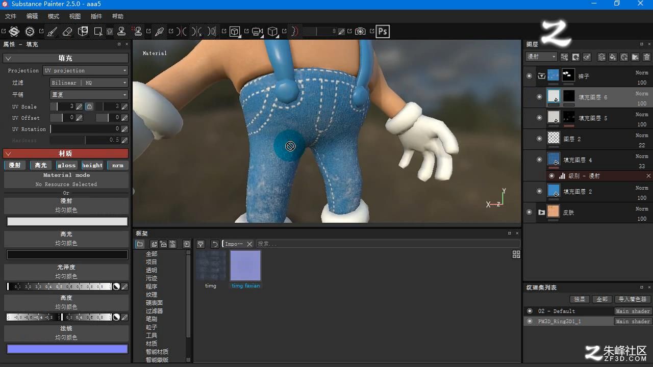Select the Projection tool

point(83,32)
